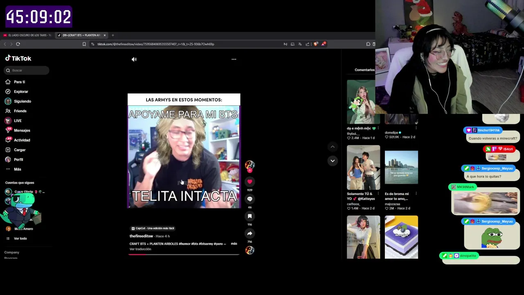Bookmark the video to favorites

250,216
